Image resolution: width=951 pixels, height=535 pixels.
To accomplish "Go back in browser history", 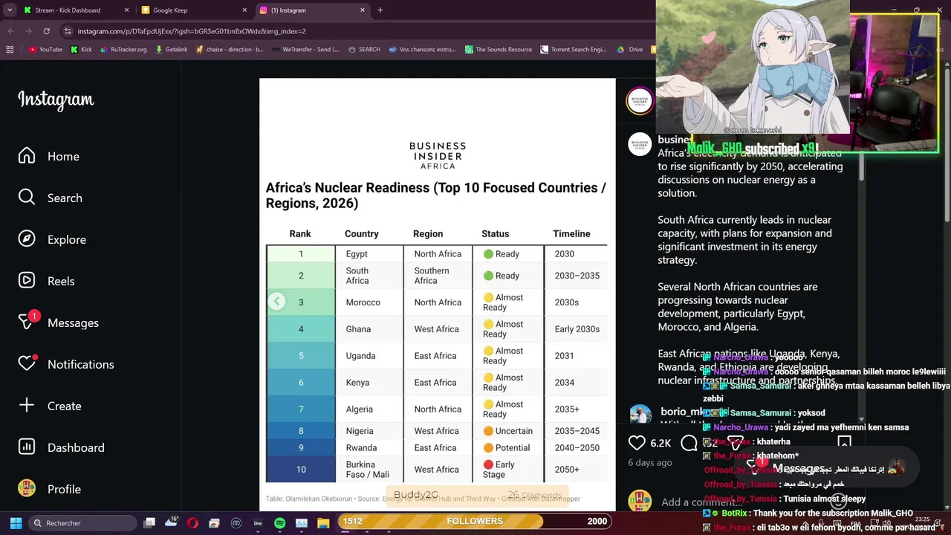I will point(10,31).
